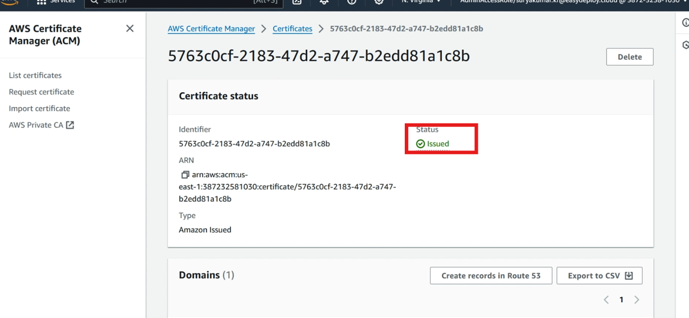The image size is (689, 318).
Task: Open the N. Virginia region dropdown
Action: tap(421, 2)
